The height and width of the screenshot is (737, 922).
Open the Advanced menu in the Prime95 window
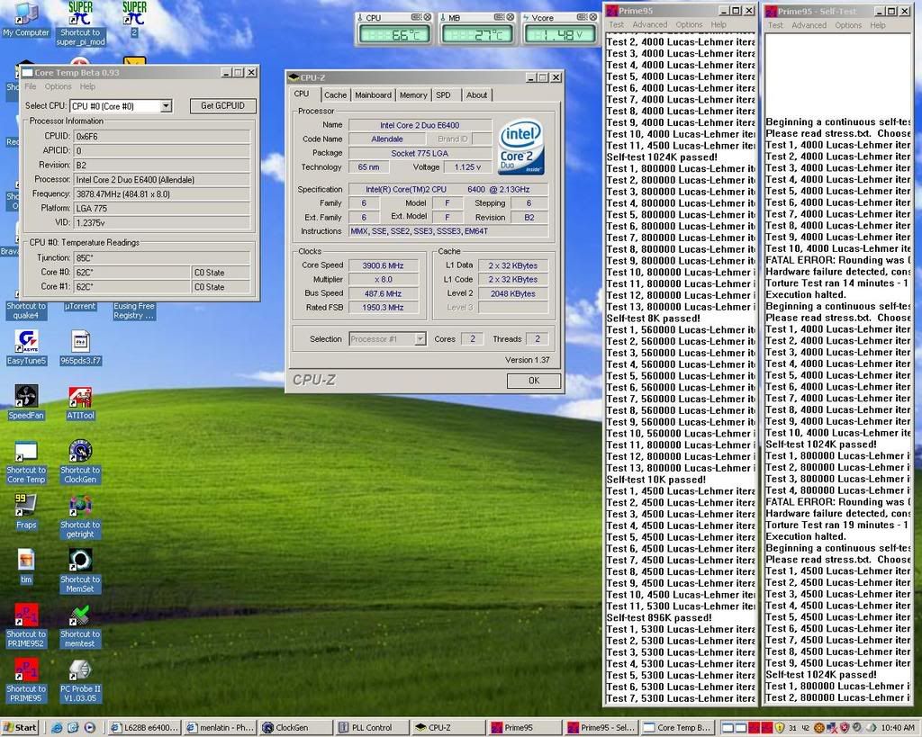click(649, 25)
